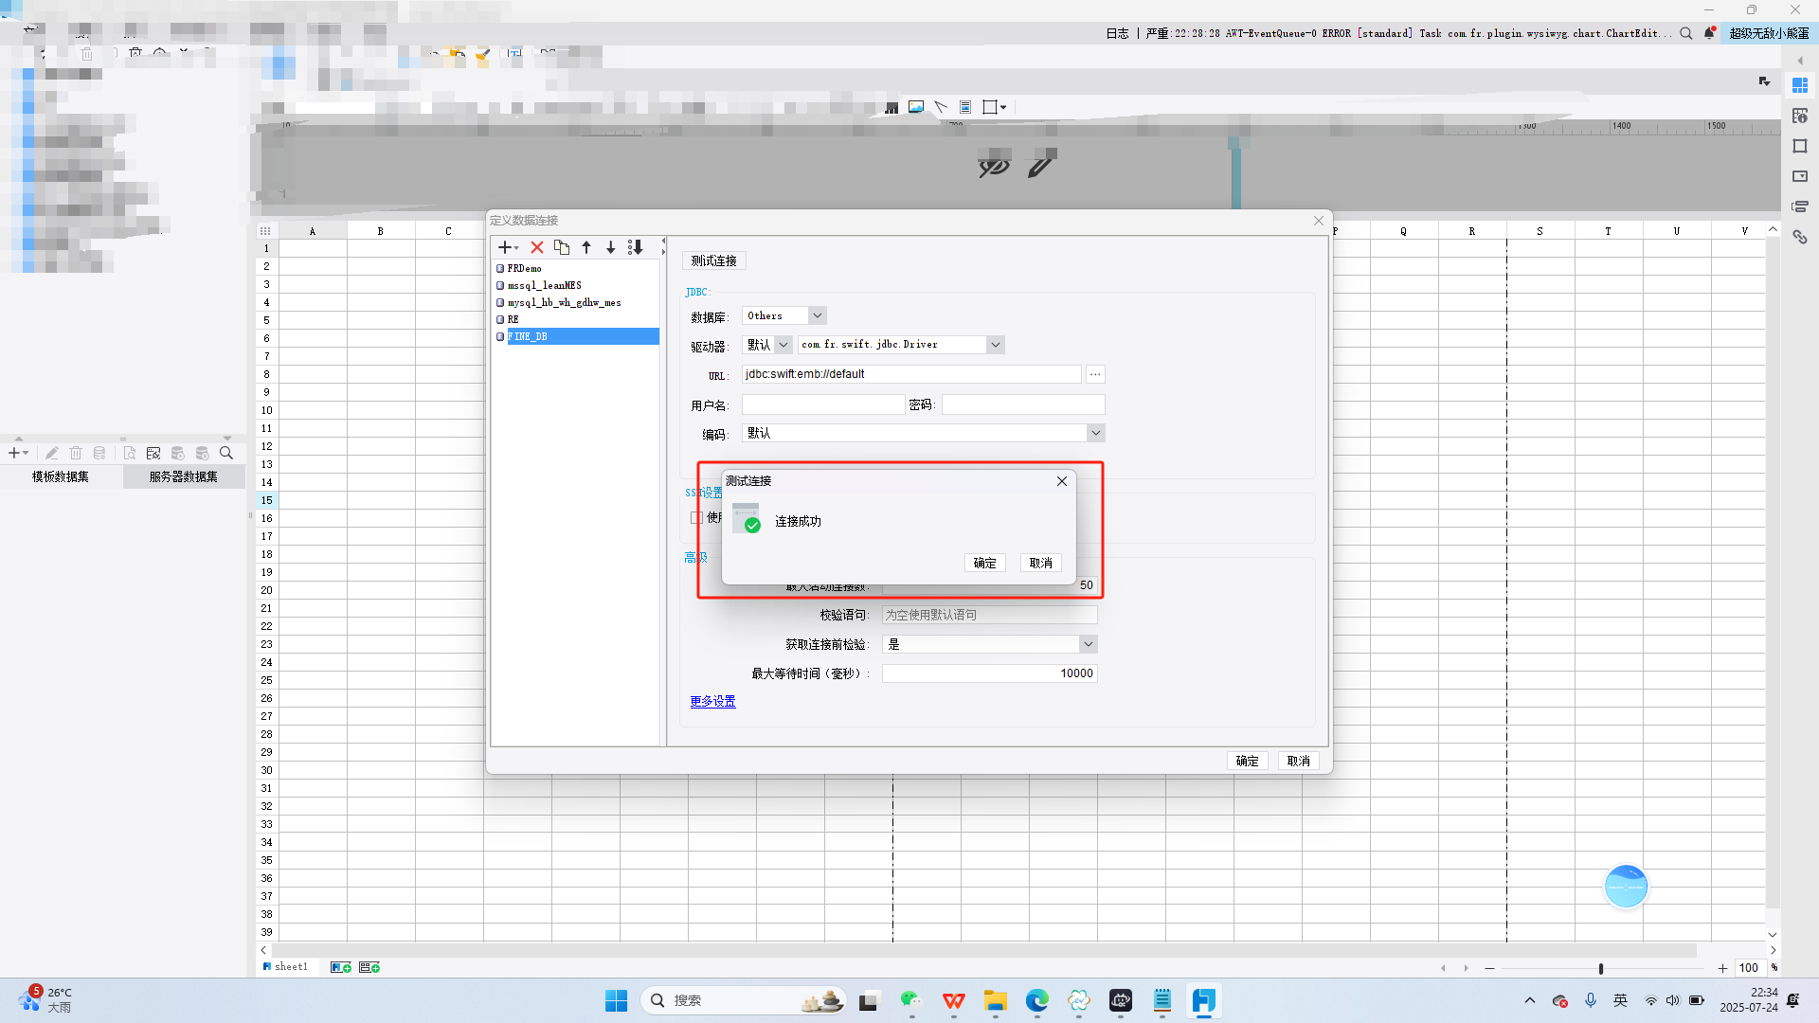Select the mysql_hb_wh_gdhw_mes connection
This screenshot has width=1819, height=1023.
coord(564,302)
